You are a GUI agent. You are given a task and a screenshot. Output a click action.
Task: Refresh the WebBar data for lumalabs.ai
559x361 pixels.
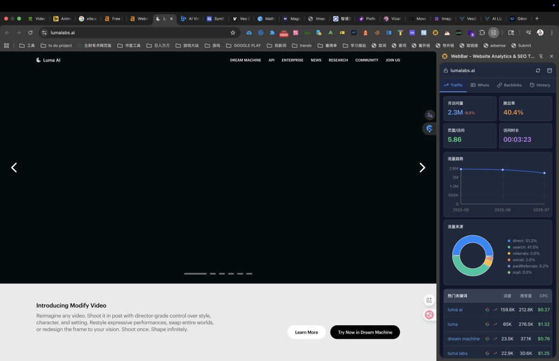click(x=538, y=70)
